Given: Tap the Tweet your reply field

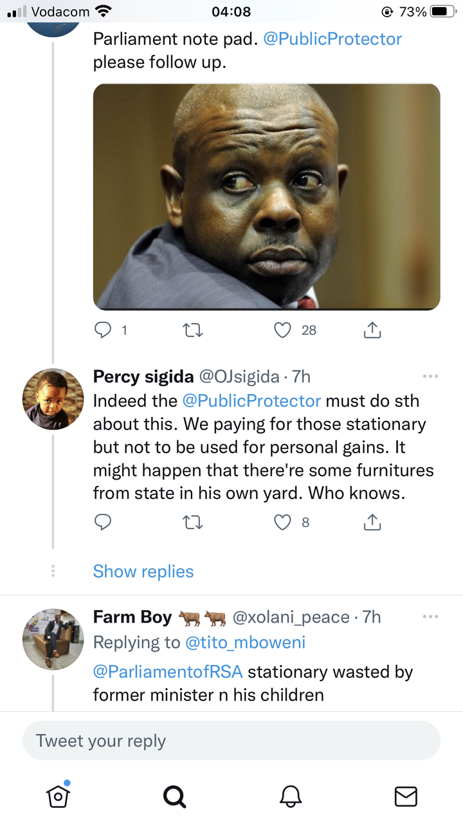Looking at the screenshot, I should (232, 740).
